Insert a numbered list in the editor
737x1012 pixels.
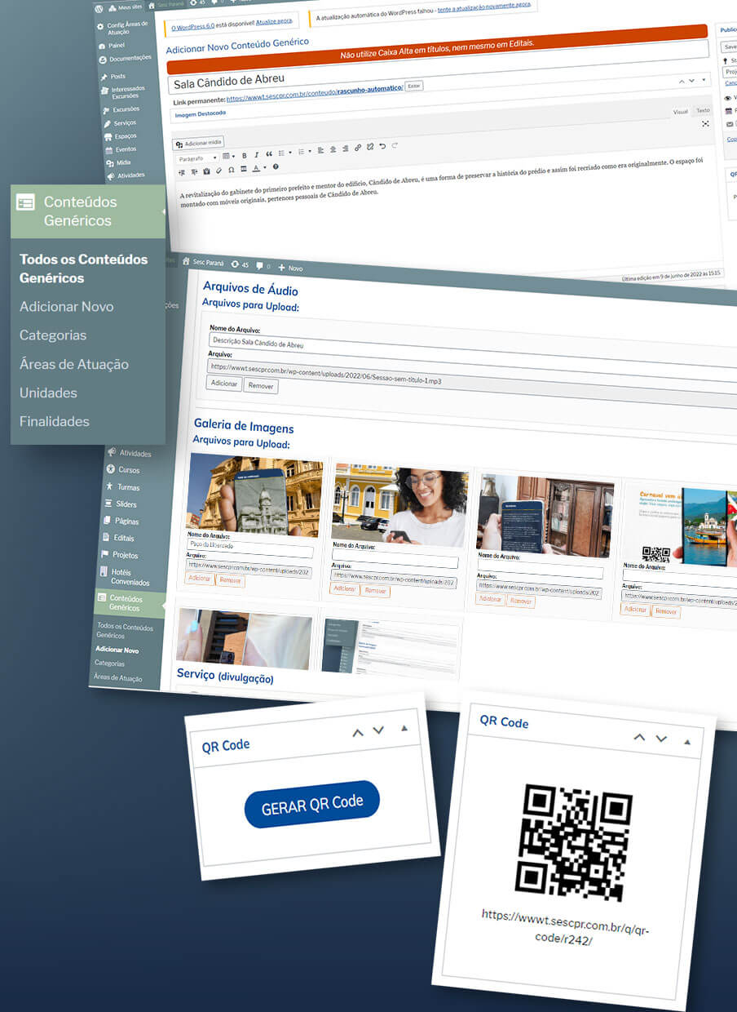(301, 152)
